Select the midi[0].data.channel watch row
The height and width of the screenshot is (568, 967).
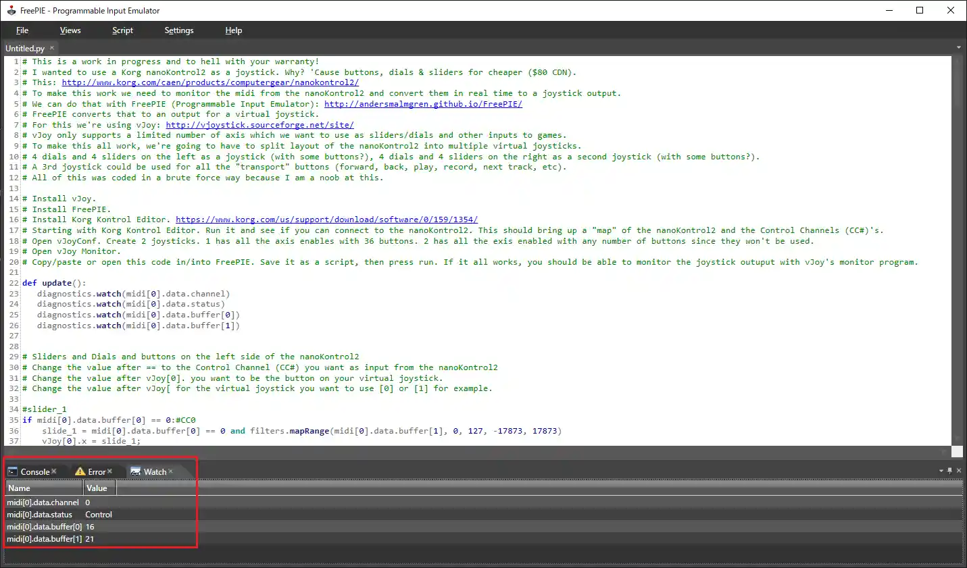pyautogui.click(x=484, y=502)
